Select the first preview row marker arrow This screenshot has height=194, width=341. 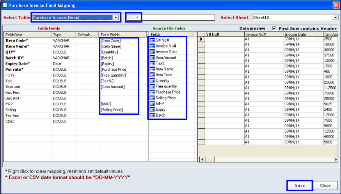201,39
